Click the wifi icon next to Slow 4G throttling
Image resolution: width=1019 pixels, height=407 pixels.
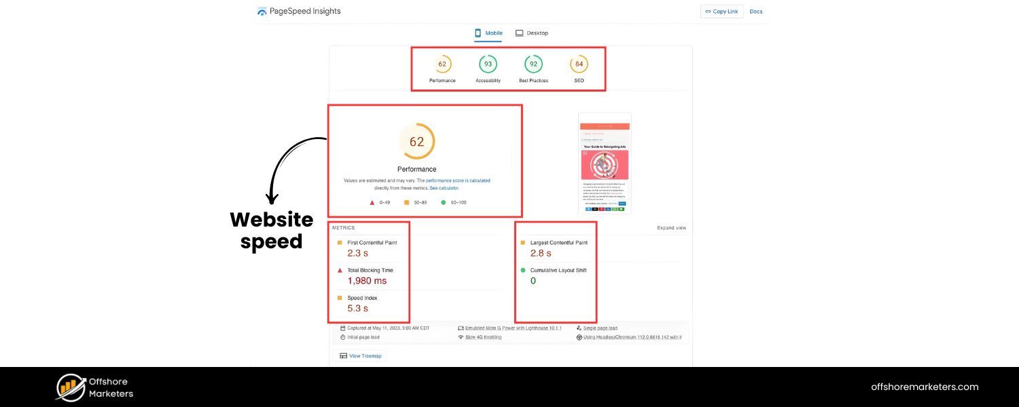coord(461,337)
